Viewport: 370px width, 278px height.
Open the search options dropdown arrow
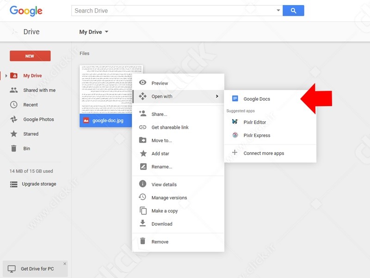click(278, 11)
